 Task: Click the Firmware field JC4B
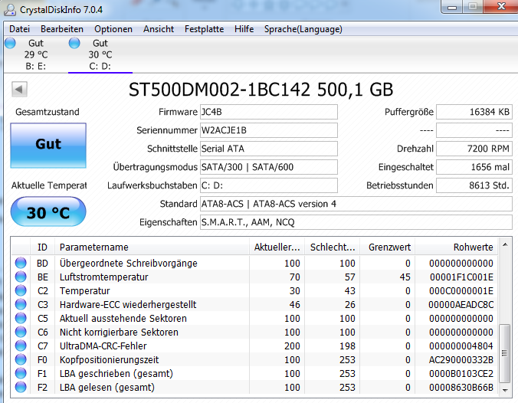269,112
